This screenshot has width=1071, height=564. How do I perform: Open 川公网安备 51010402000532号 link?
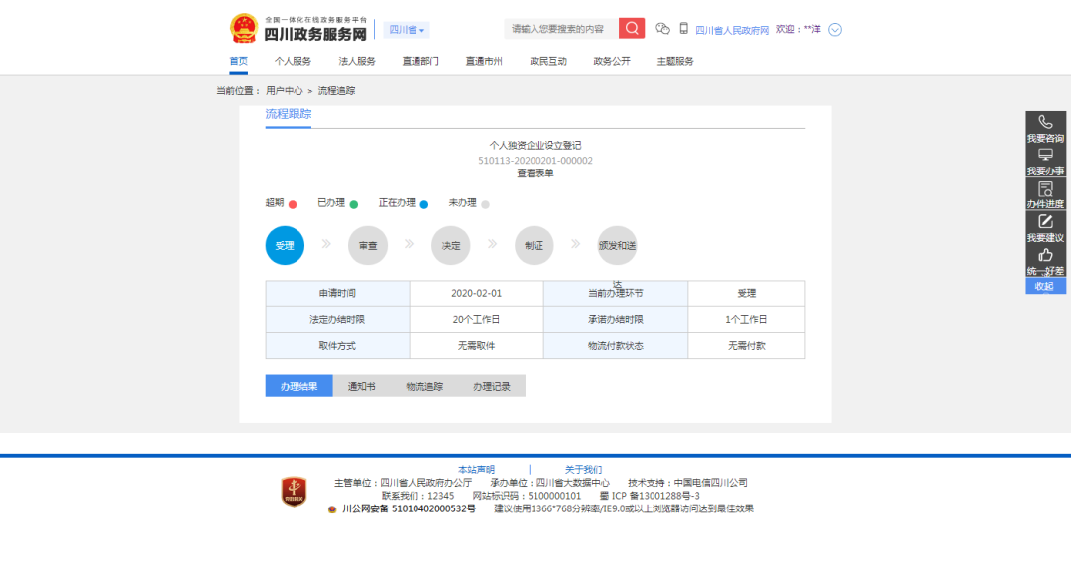coord(409,508)
